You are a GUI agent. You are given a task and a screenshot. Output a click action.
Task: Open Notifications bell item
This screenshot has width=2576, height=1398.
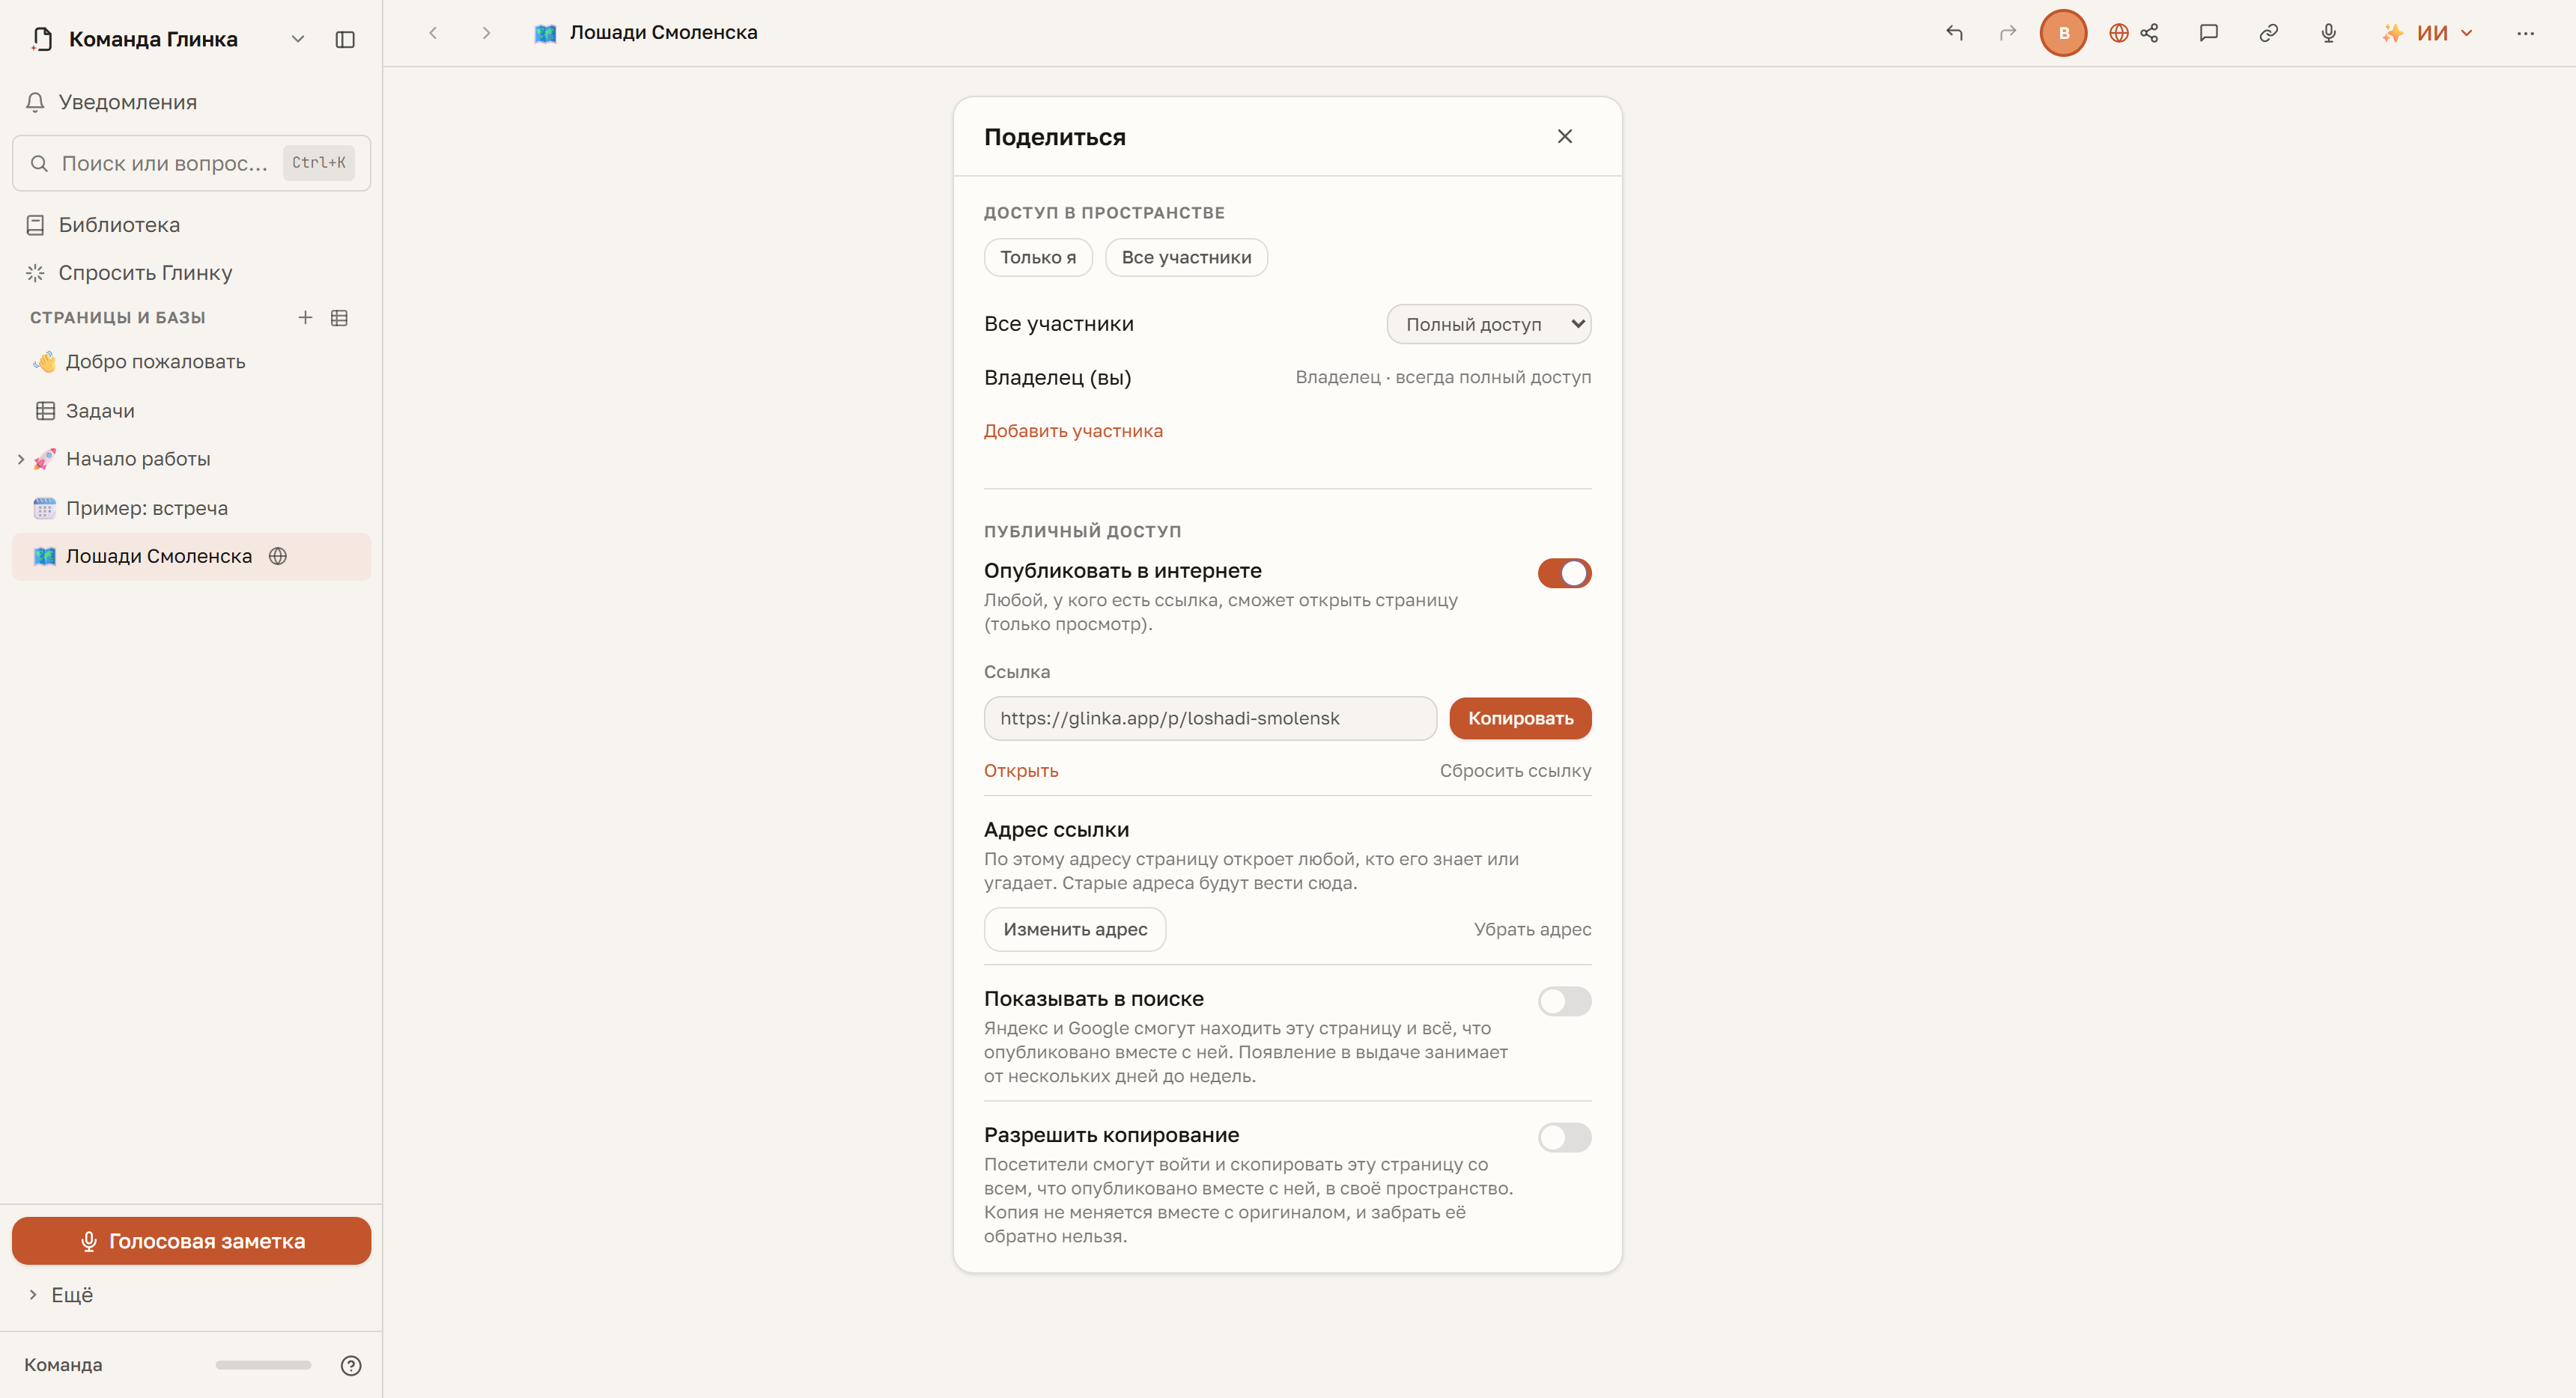pyautogui.click(x=191, y=102)
